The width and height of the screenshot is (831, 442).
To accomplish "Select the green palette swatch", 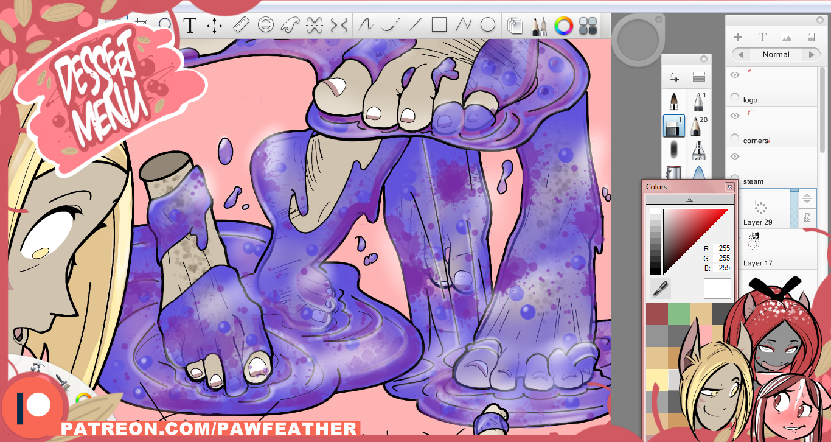I will pyautogui.click(x=679, y=314).
